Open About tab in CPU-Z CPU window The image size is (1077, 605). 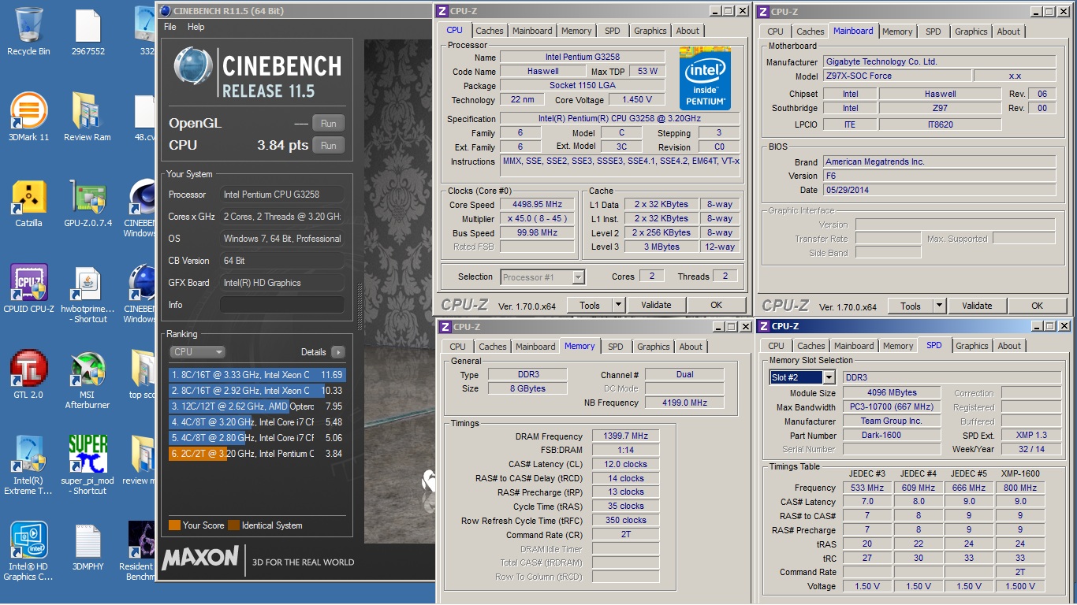(x=688, y=31)
